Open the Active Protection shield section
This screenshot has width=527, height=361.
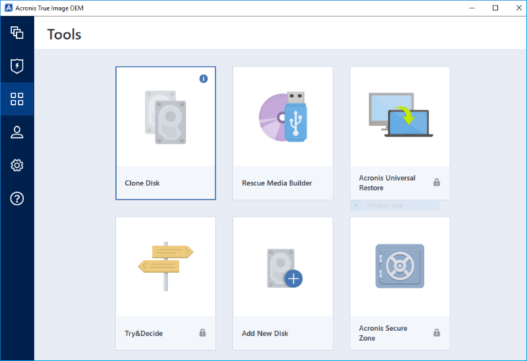tap(17, 66)
